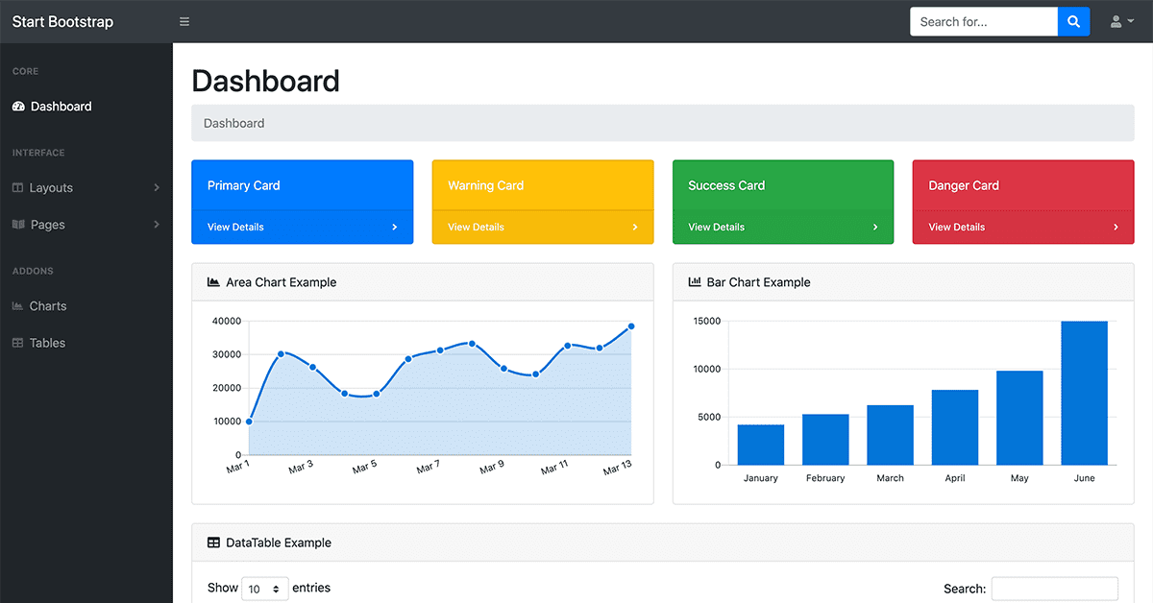Click the chart icon beside Charts
This screenshot has height=603, width=1153.
coord(17,305)
